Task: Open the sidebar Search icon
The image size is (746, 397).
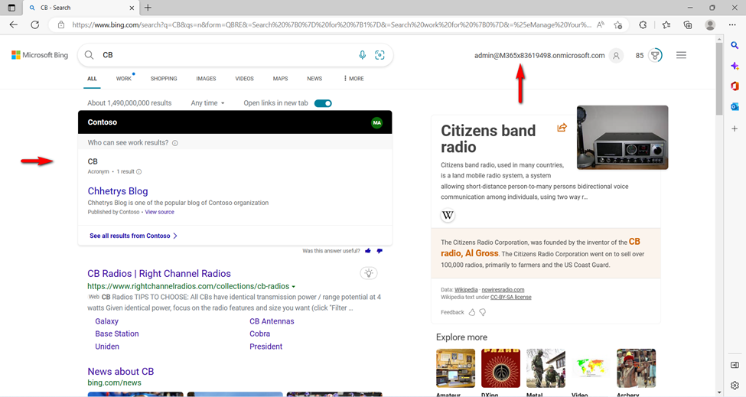Action: [735, 46]
